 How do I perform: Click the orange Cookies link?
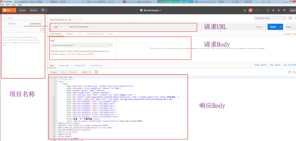click(x=288, y=34)
